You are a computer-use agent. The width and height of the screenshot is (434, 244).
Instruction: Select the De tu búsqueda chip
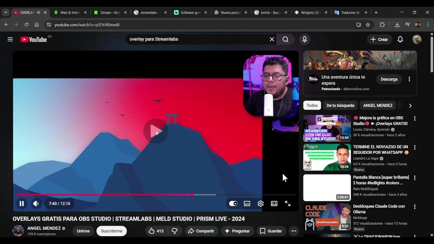[340, 105]
